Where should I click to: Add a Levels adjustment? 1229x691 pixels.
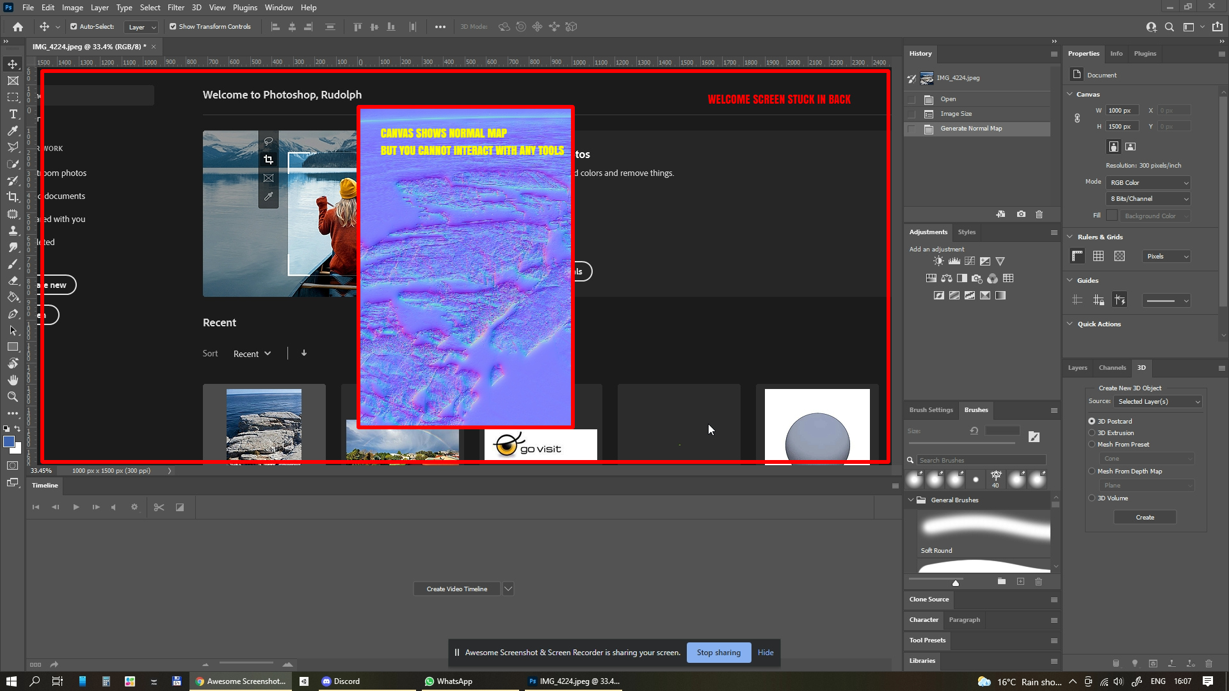pos(954,261)
